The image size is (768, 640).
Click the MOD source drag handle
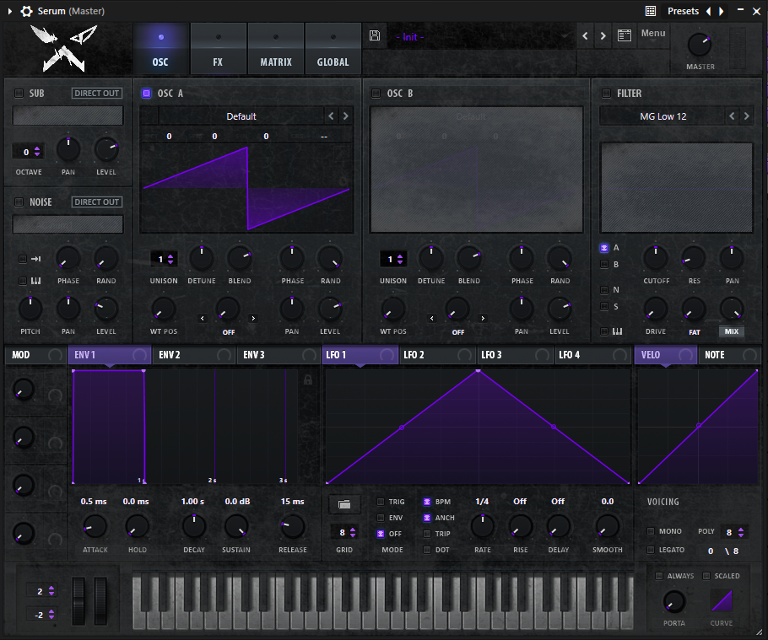56,355
